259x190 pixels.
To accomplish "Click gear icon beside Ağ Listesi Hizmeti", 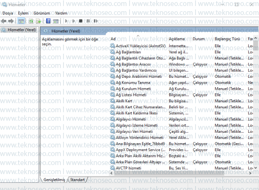I will tap(113, 95).
